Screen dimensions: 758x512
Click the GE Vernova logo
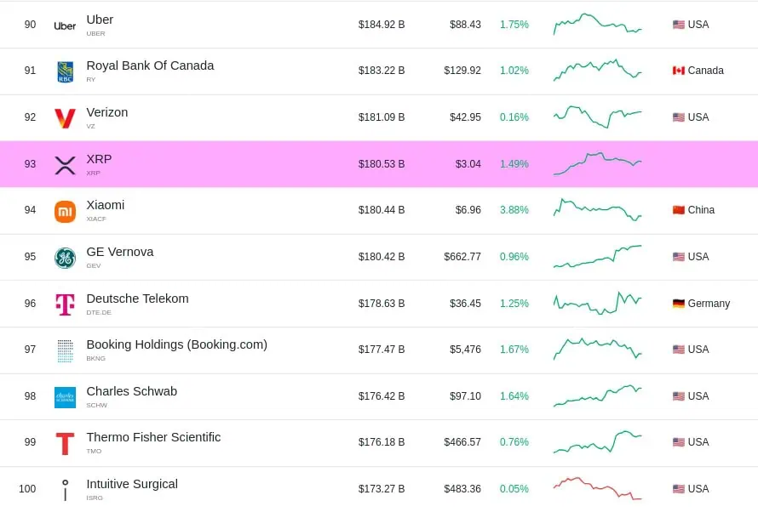65,258
